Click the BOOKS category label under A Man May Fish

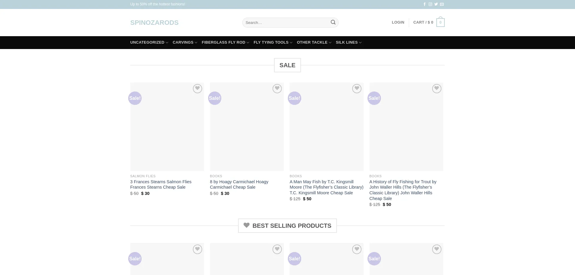(x=296, y=176)
